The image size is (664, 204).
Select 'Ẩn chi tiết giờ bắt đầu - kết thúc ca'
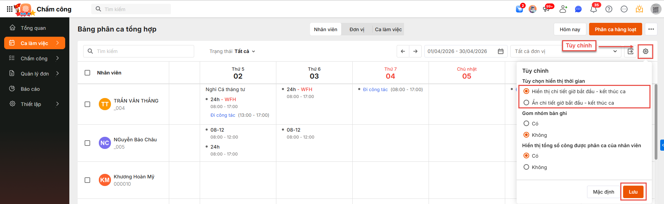(526, 103)
